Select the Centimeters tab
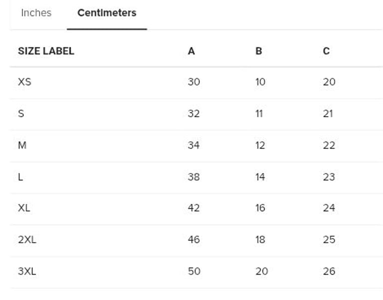Viewport: 383px width, 300px height. 107,13
